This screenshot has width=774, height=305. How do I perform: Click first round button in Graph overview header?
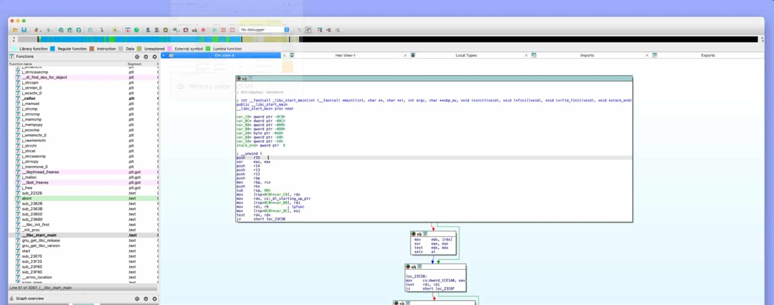(137, 299)
